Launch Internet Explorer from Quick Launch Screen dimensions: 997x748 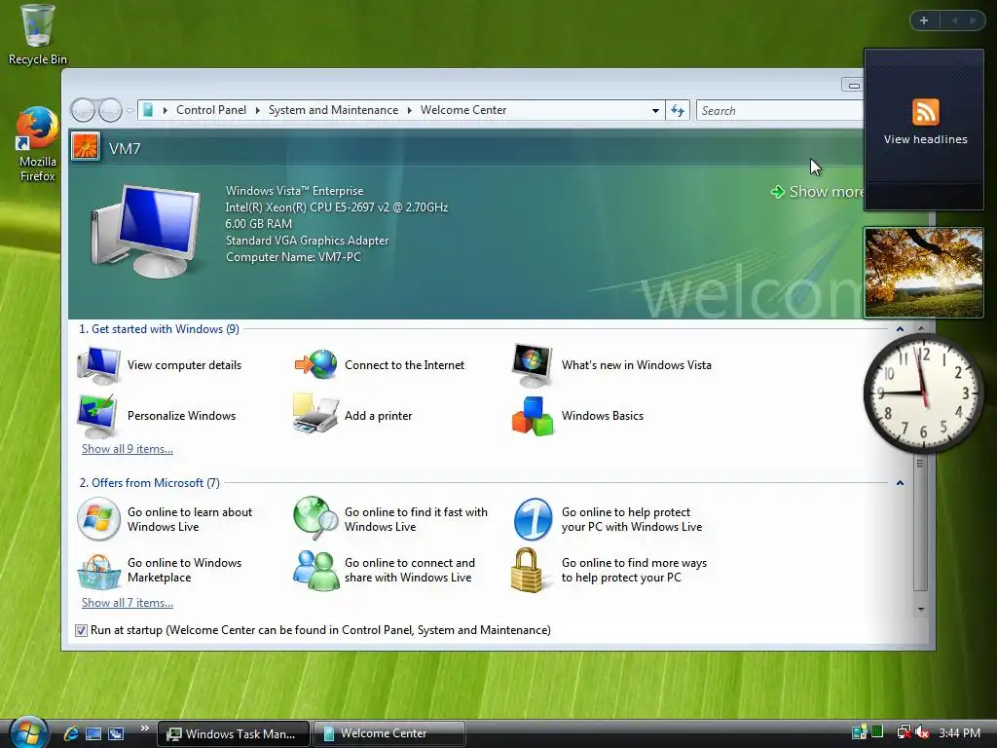coord(71,733)
